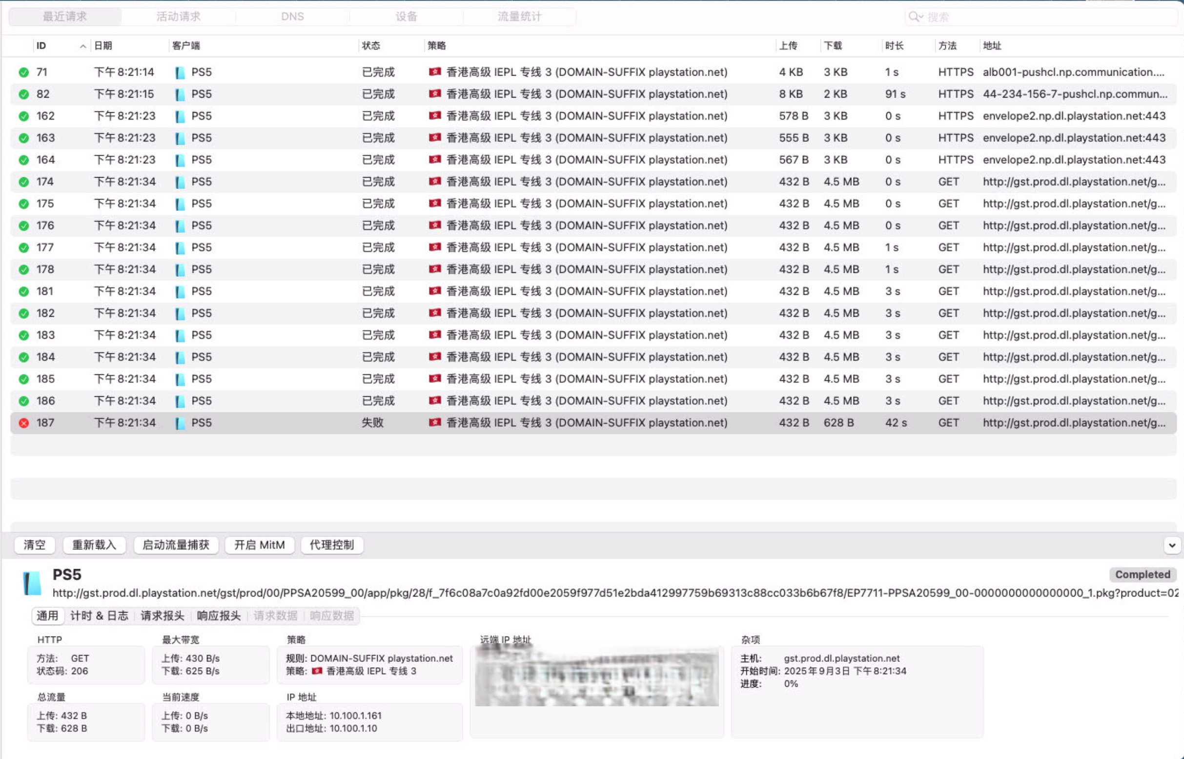
Task: Click large PS5 device icon in detail panel
Action: 33,583
